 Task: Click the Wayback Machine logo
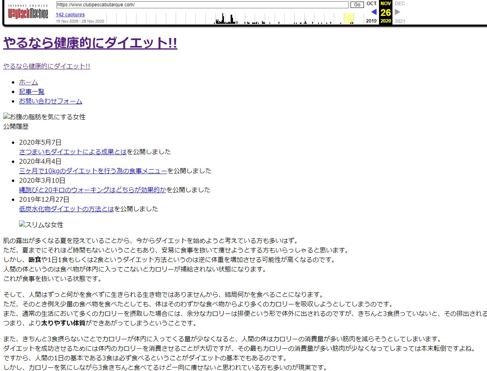(x=28, y=13)
